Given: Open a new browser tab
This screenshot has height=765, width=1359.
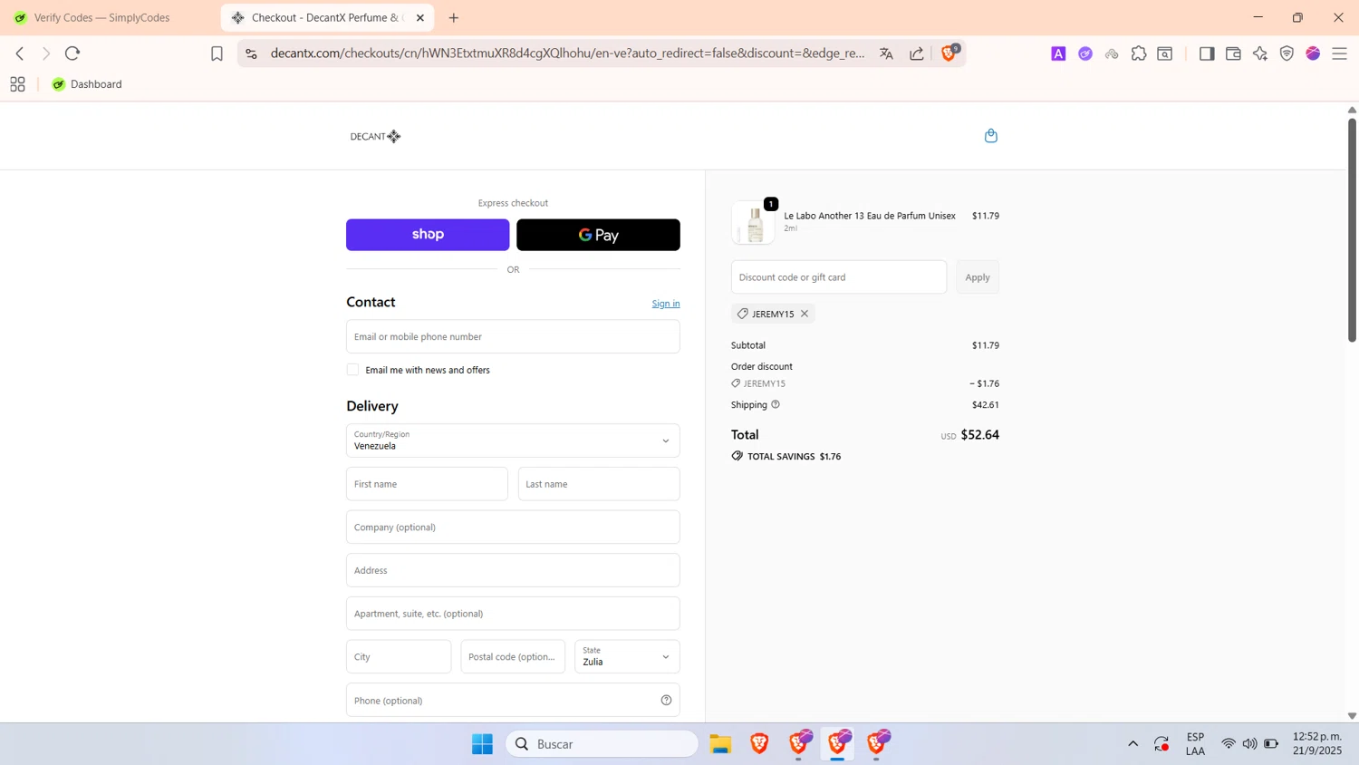Looking at the screenshot, I should (x=454, y=17).
